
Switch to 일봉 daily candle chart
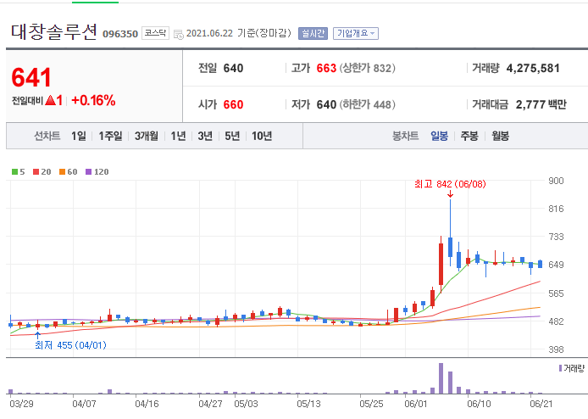439,136
